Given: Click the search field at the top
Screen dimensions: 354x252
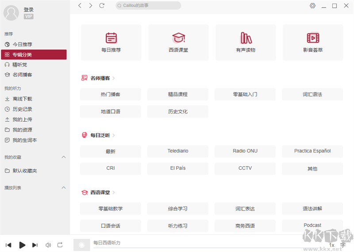Looking at the screenshot, I should coord(148,6).
